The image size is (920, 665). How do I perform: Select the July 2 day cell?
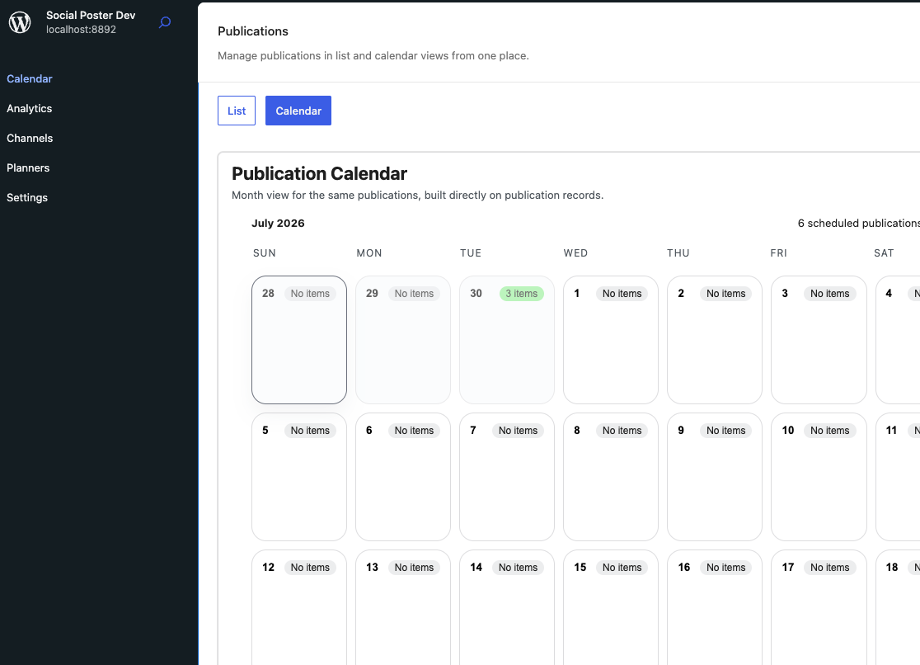715,340
